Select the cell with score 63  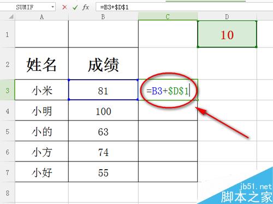tap(103, 131)
